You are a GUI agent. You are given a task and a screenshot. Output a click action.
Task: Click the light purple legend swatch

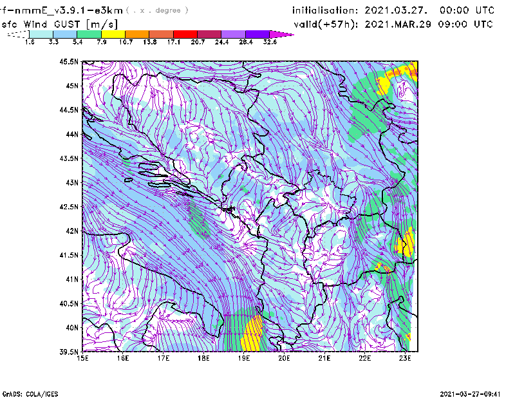click(233, 34)
